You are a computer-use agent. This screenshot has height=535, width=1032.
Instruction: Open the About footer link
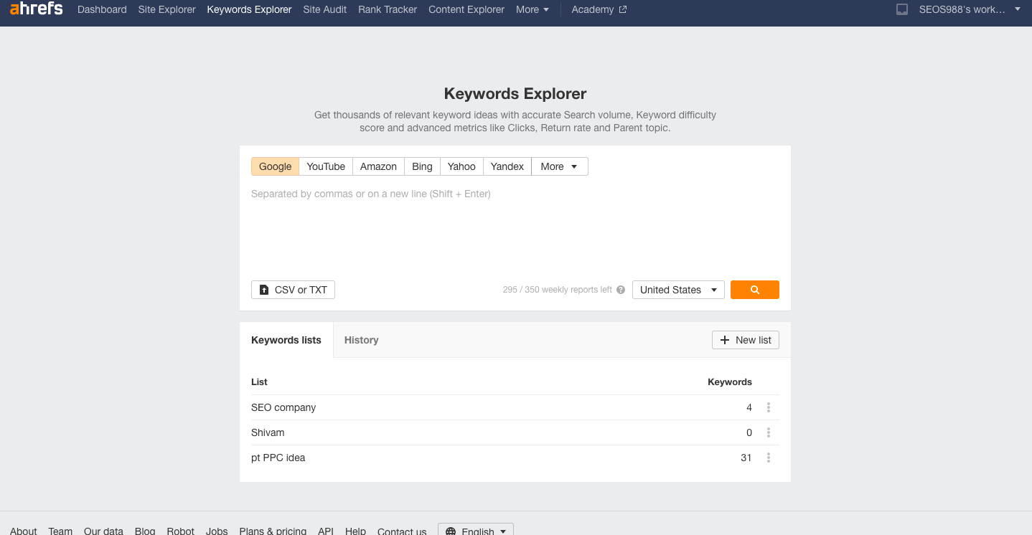tap(24, 531)
